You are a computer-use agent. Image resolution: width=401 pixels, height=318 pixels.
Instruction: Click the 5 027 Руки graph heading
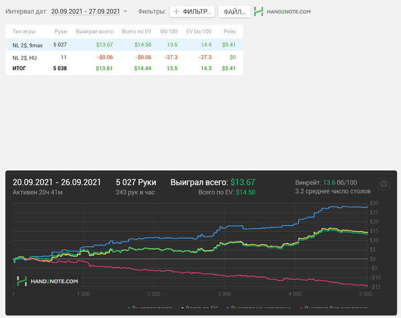coord(136,182)
